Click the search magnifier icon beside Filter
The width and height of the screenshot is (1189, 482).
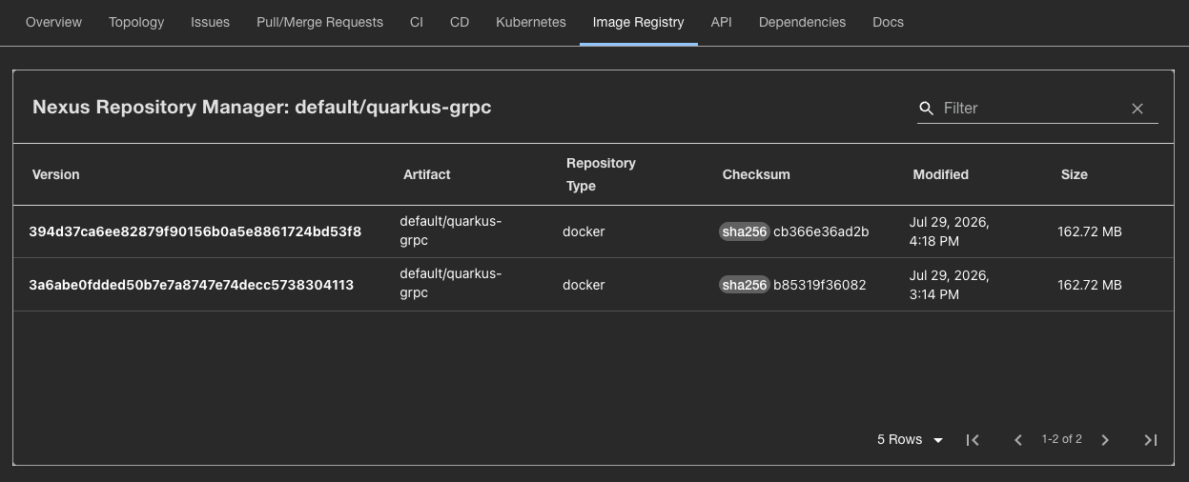(926, 109)
